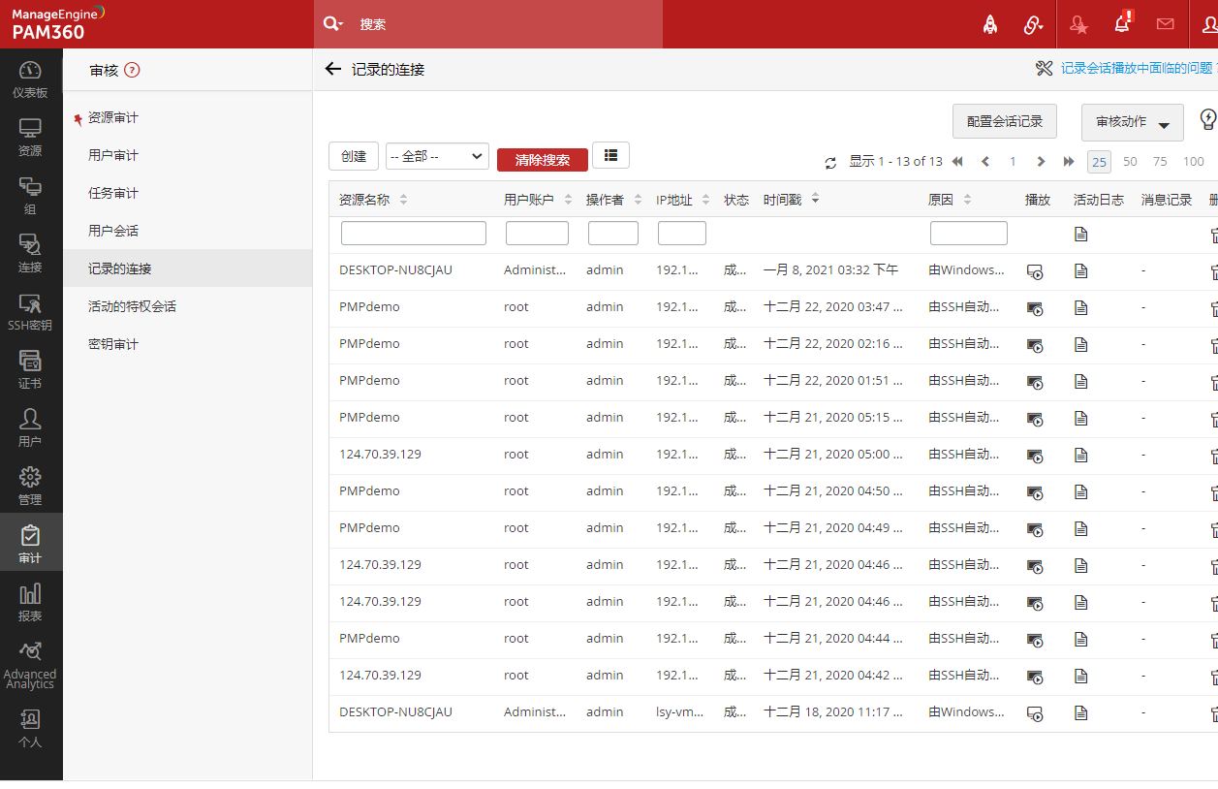This screenshot has width=1218, height=789.
Task: Click the back arrow next to 记录的连接
Action: tap(333, 69)
